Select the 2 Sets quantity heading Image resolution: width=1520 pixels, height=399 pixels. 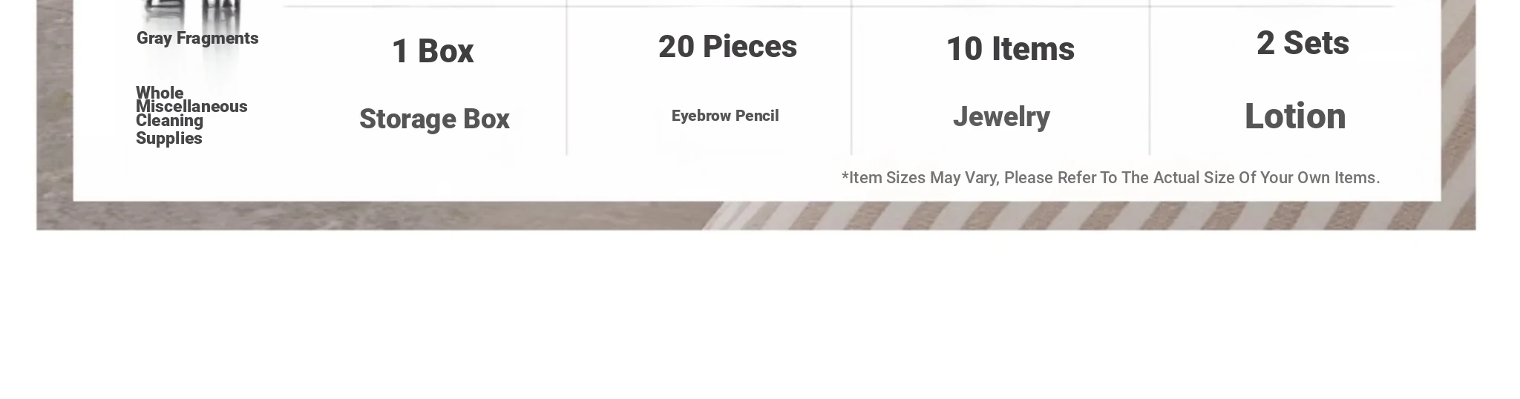pos(1303,43)
